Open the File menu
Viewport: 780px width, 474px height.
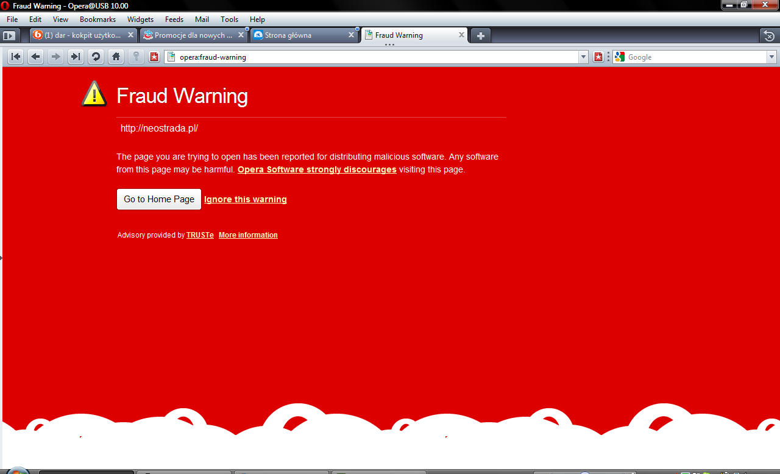[x=12, y=19]
